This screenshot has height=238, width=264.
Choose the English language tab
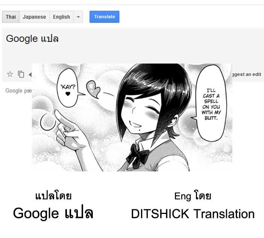(61, 17)
